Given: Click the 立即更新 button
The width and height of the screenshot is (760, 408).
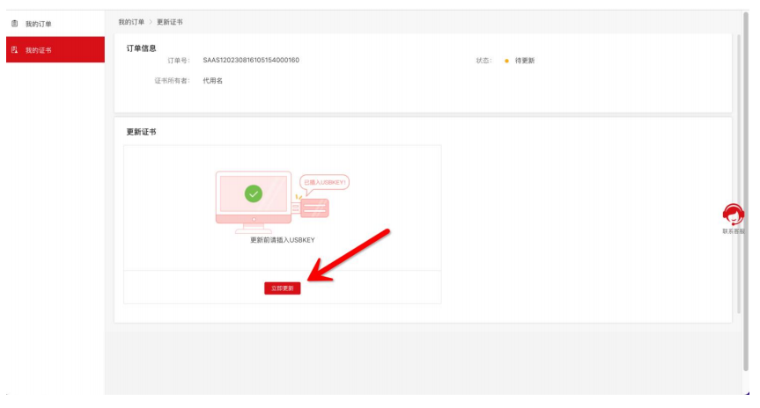Looking at the screenshot, I should coord(282,288).
